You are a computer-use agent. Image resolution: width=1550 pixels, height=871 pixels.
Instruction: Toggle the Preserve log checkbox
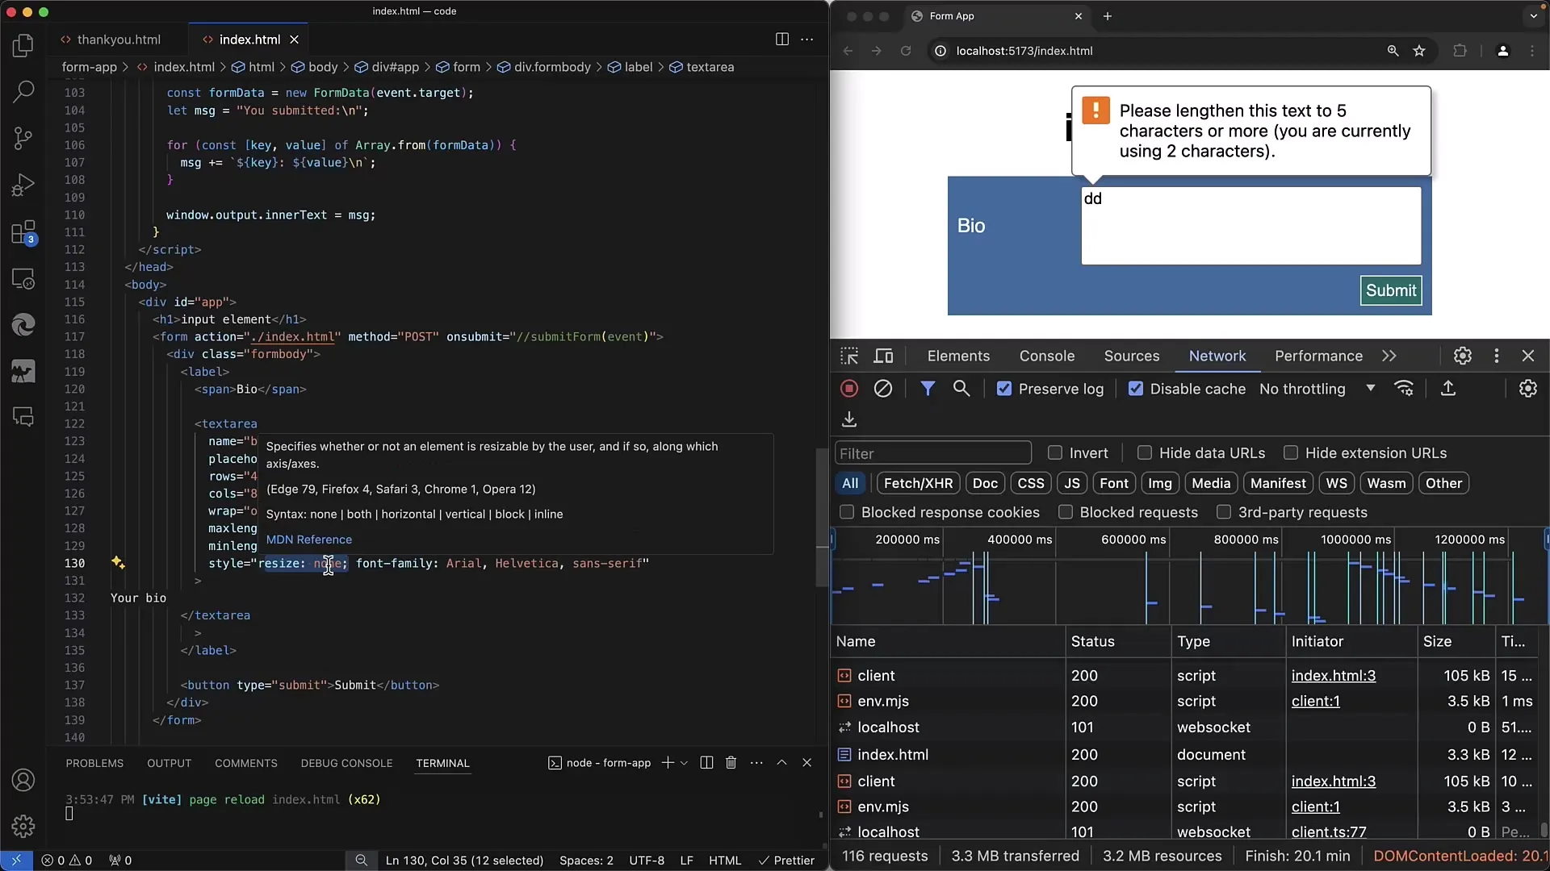point(1004,389)
